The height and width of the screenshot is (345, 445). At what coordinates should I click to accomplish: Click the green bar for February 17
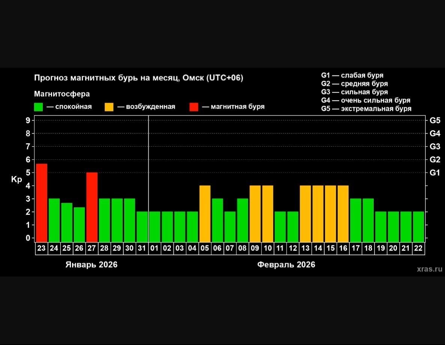point(356,220)
